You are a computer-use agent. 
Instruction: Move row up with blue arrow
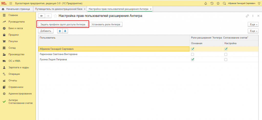60,31
